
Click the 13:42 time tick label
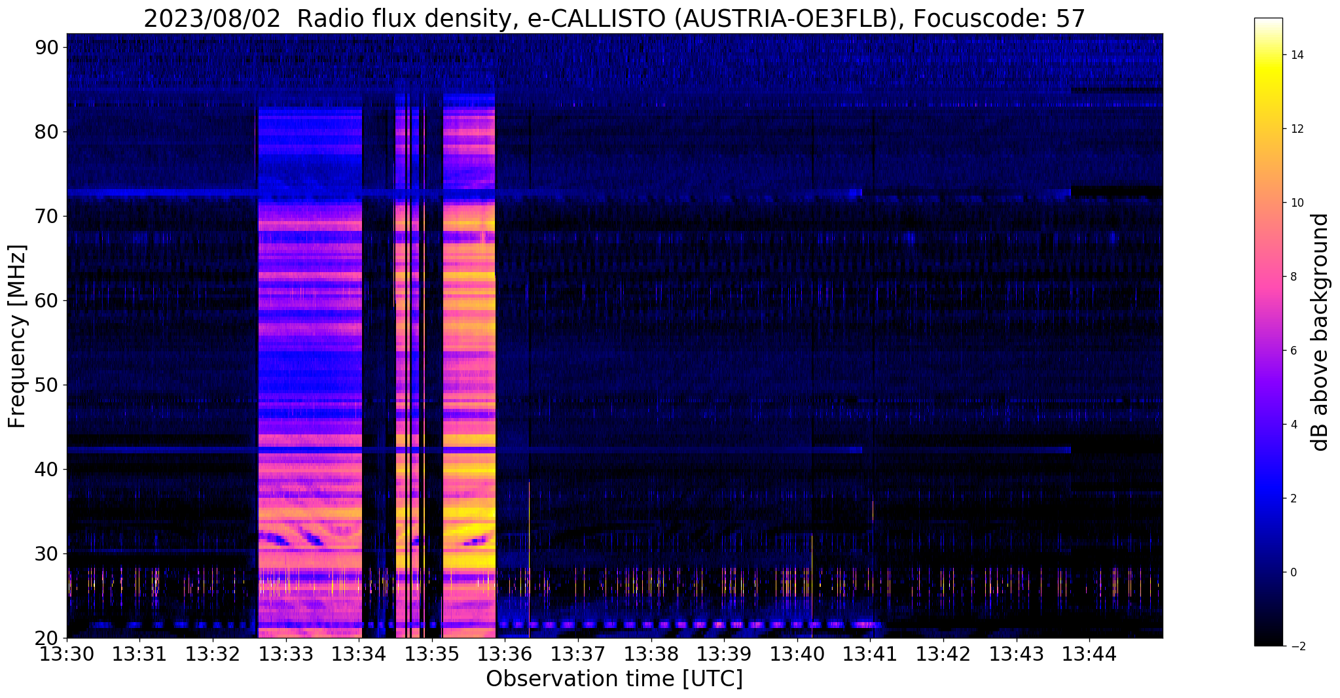click(x=943, y=654)
